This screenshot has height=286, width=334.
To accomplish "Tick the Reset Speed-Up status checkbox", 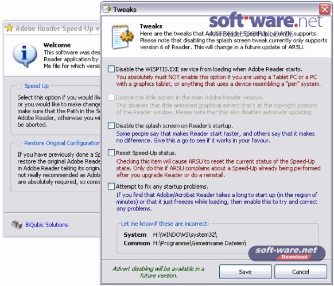I will click(111, 153).
